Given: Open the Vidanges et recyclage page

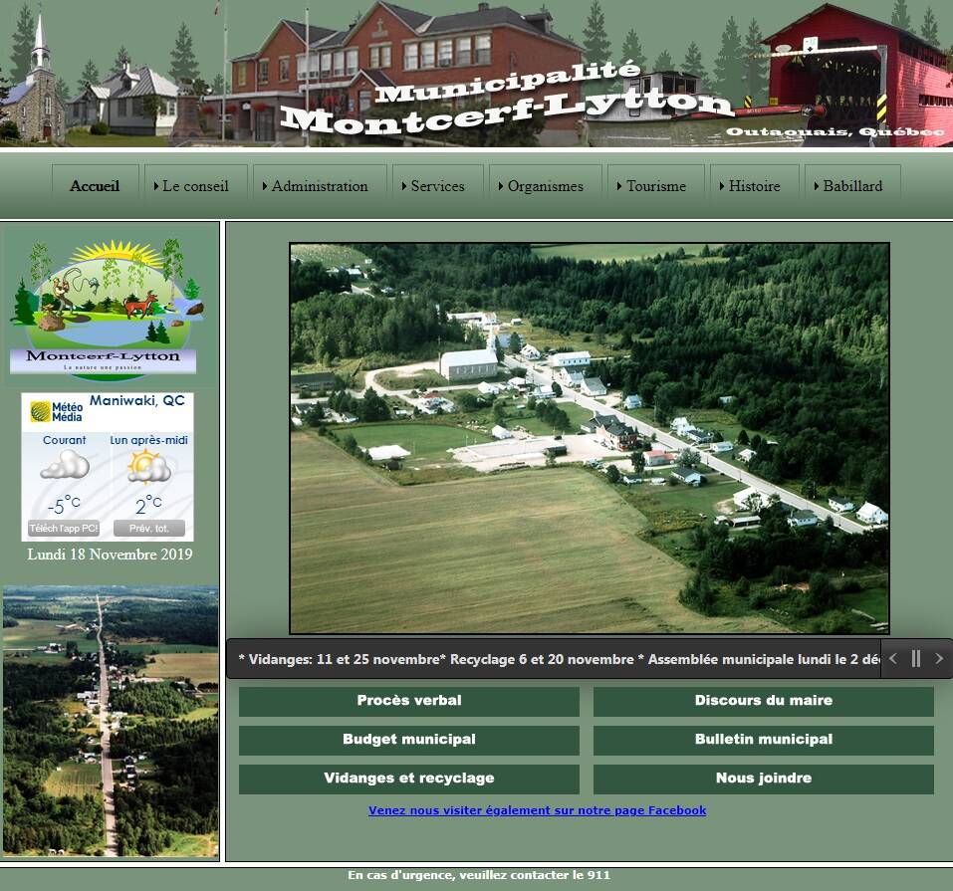Looking at the screenshot, I should tap(408, 779).
